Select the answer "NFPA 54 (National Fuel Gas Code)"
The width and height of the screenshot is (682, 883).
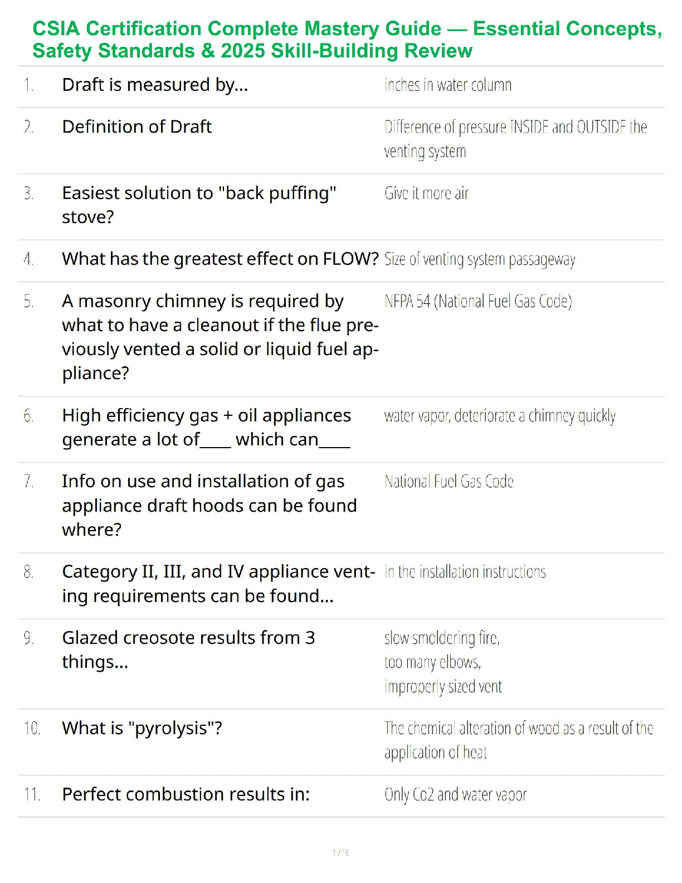[x=478, y=302]
